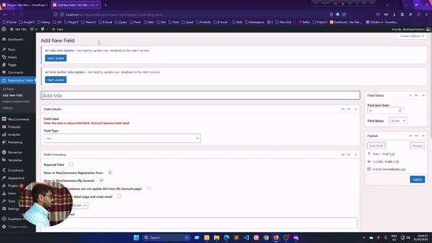
Task: Click the Field Sort Order number field
Action: [x=385, y=111]
